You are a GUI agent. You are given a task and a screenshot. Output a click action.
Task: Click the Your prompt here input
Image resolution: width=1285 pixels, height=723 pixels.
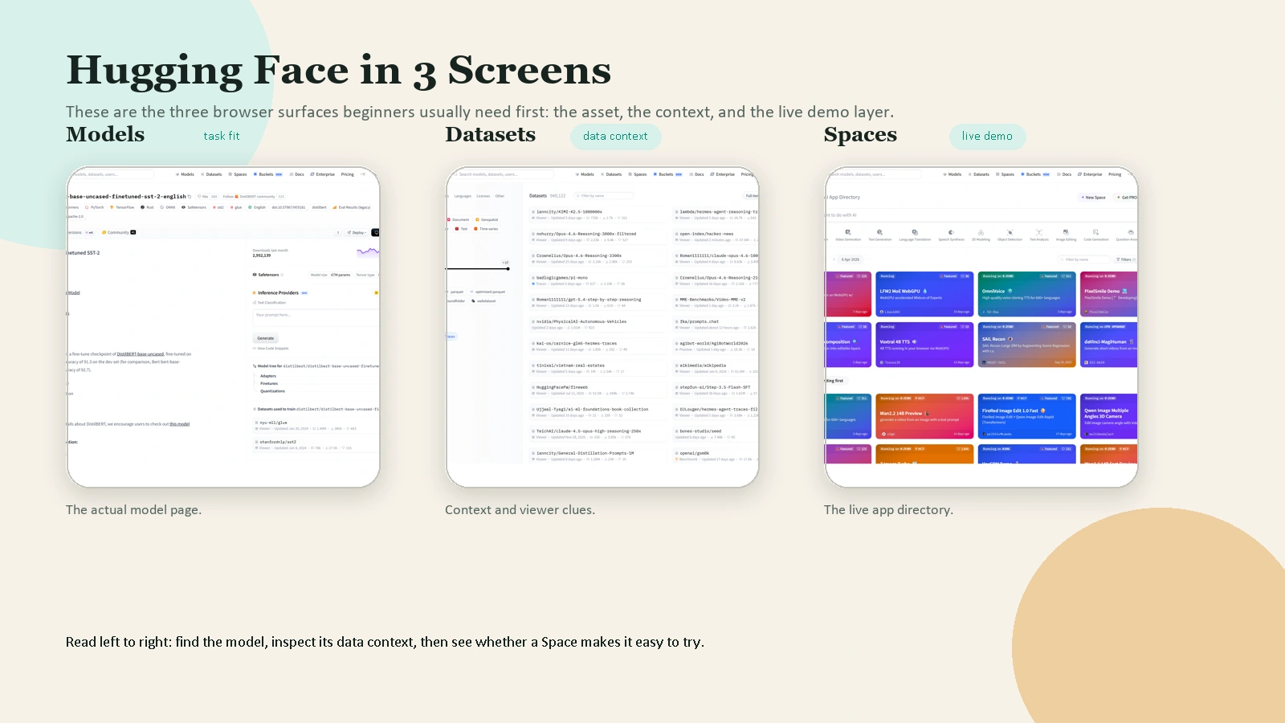316,318
